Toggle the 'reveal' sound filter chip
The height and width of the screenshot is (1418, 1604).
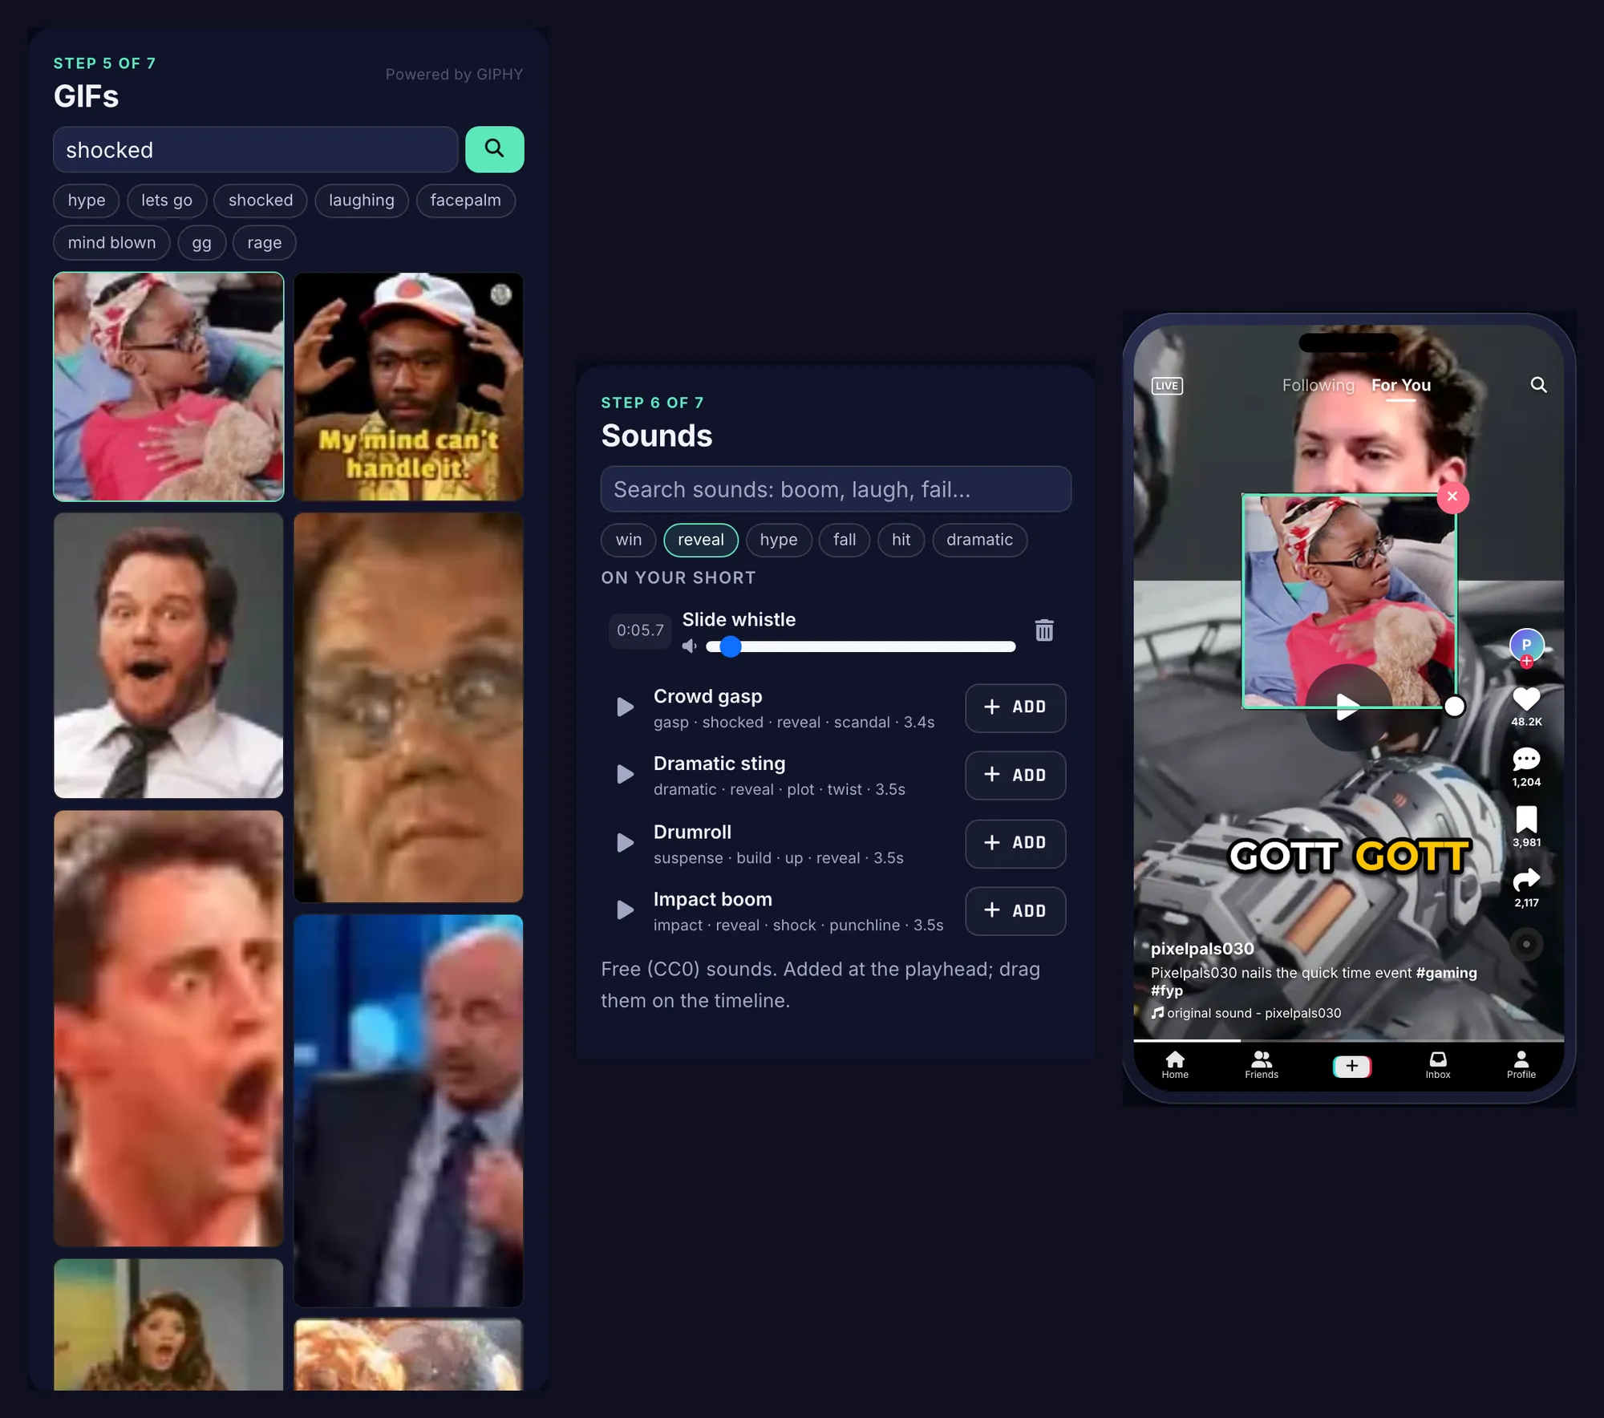[701, 540]
